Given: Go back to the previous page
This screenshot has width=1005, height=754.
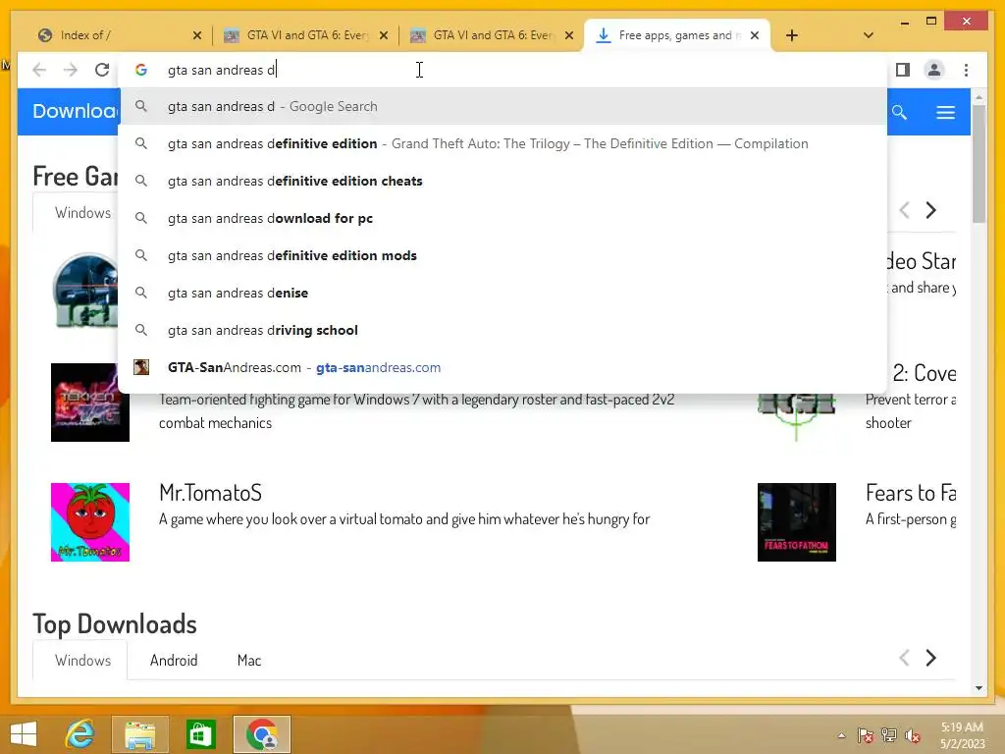Looking at the screenshot, I should (39, 70).
